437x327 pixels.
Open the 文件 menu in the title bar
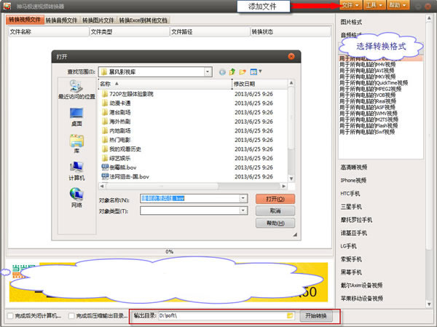(350, 5)
